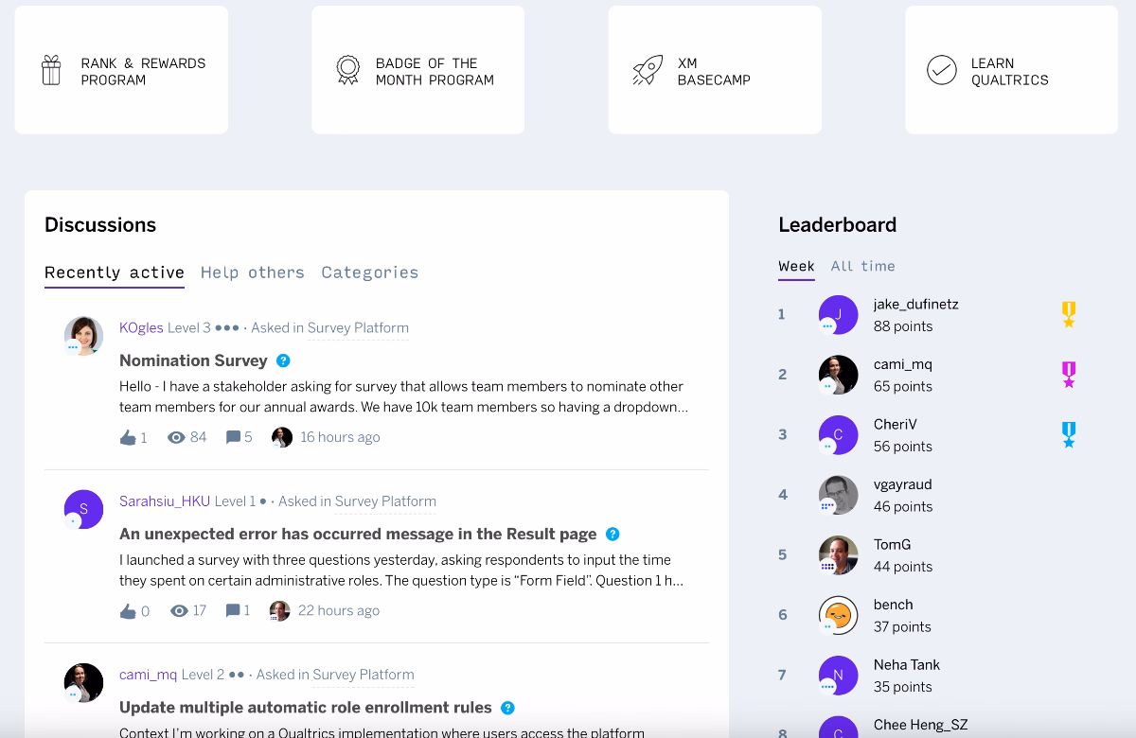
Task: Open KOgles' user profile
Action: 140,328
